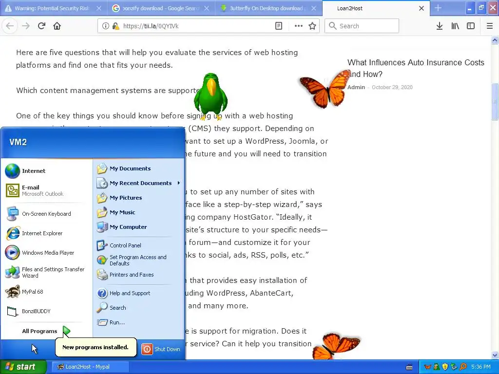Click the magnifier tray icon
This screenshot has width=499, height=374.
[463, 367]
